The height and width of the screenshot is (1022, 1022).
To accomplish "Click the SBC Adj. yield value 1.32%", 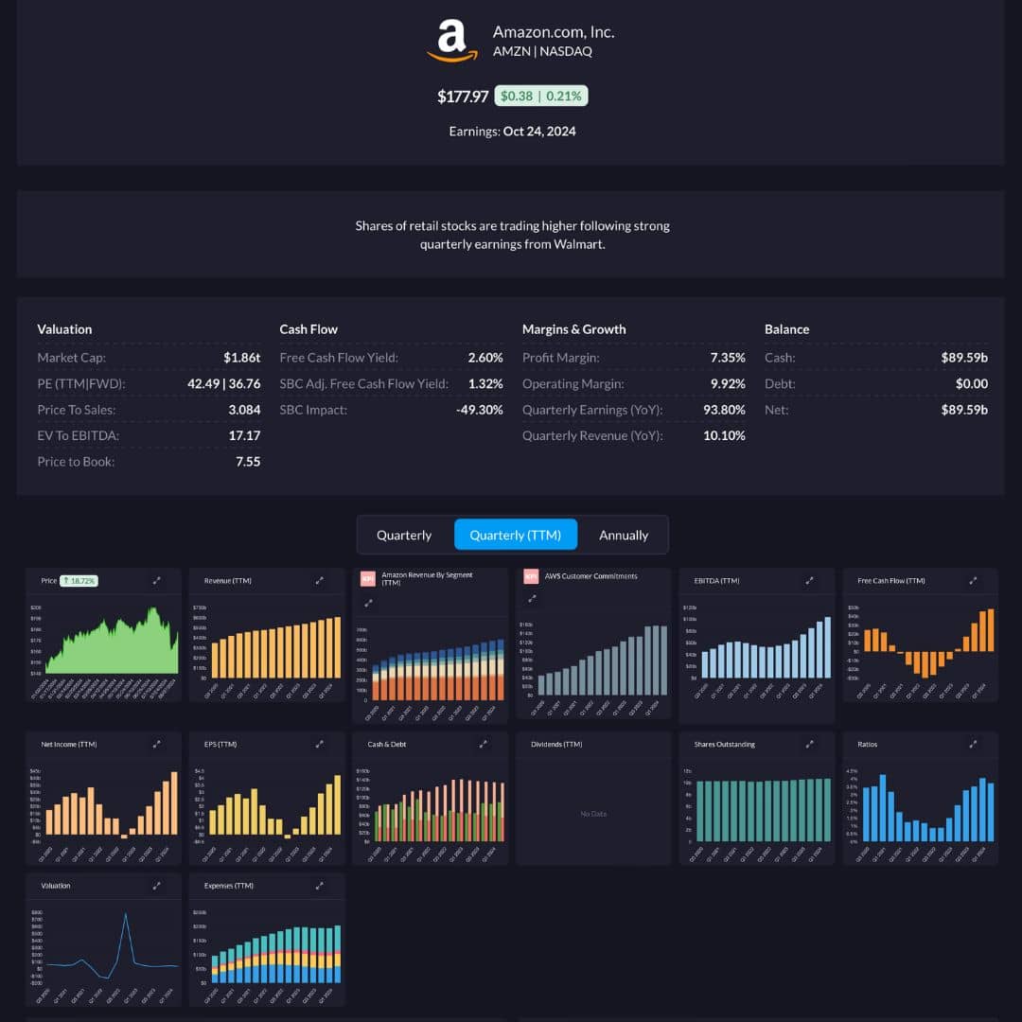I will click(485, 383).
